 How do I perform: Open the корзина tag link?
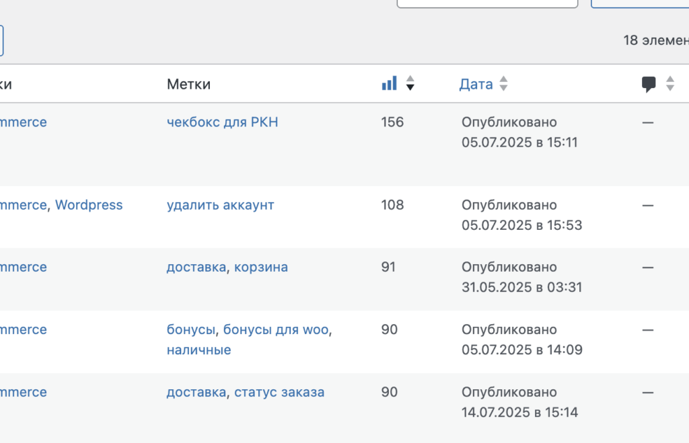[x=261, y=267]
